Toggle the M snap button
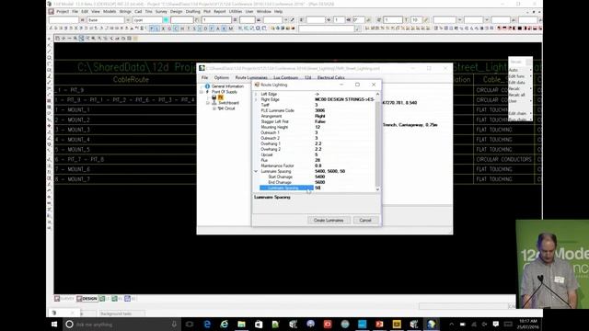 pos(231,29)
